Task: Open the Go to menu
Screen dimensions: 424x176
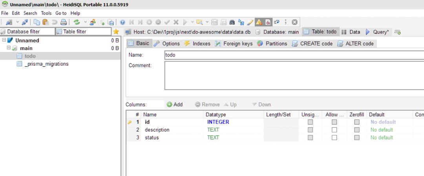Action: coord(61,13)
